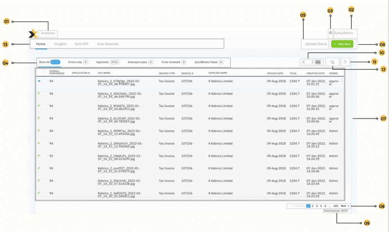Click the Upload Status button

(x=316, y=44)
